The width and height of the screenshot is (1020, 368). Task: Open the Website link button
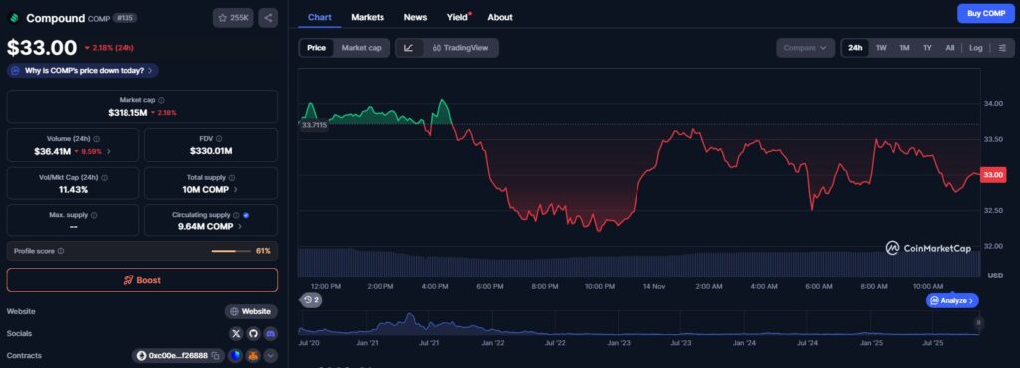251,311
